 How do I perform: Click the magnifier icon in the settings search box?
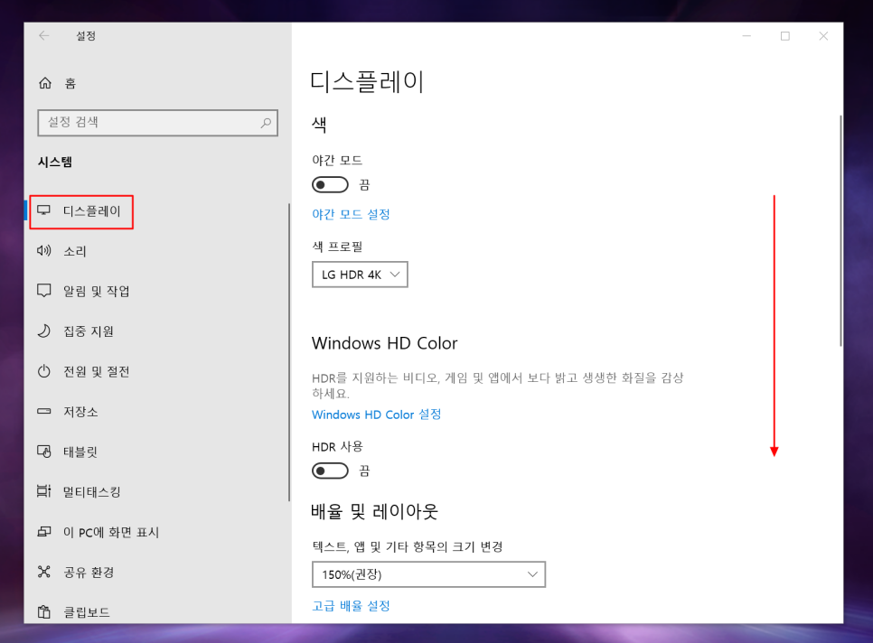[266, 123]
